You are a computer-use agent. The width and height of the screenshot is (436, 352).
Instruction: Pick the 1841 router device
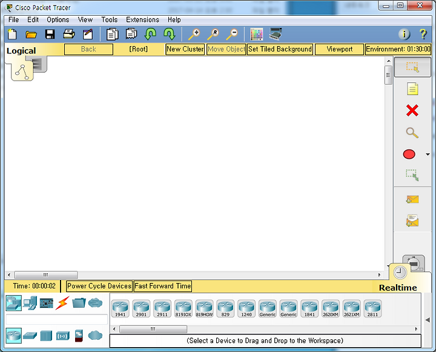309,308
